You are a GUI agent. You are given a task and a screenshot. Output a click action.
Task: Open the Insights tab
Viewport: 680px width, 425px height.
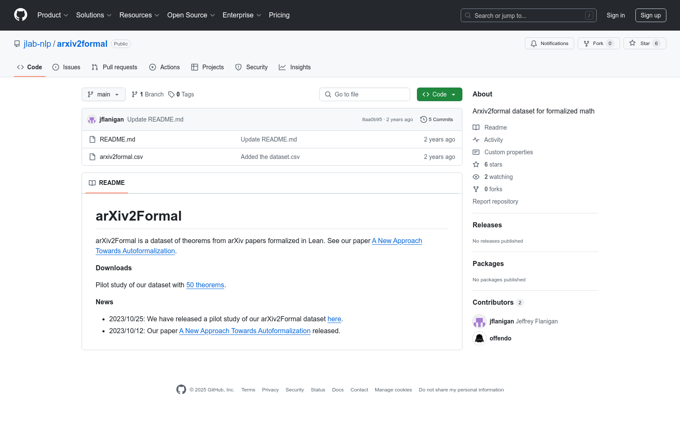(x=295, y=67)
